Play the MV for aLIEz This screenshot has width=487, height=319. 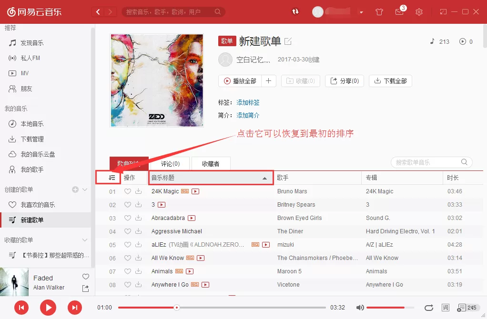pos(266,245)
